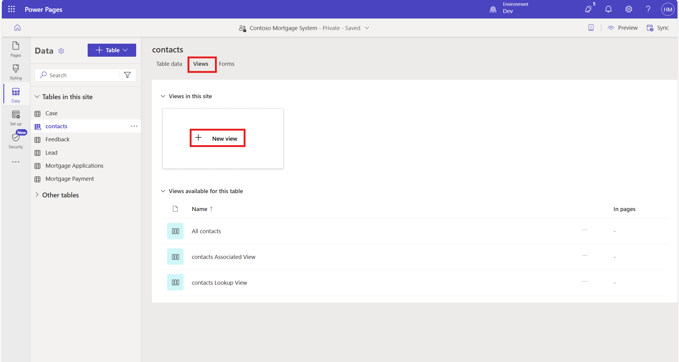This screenshot has width=679, height=362.
Task: Collapse Views in this site section
Action: [163, 96]
